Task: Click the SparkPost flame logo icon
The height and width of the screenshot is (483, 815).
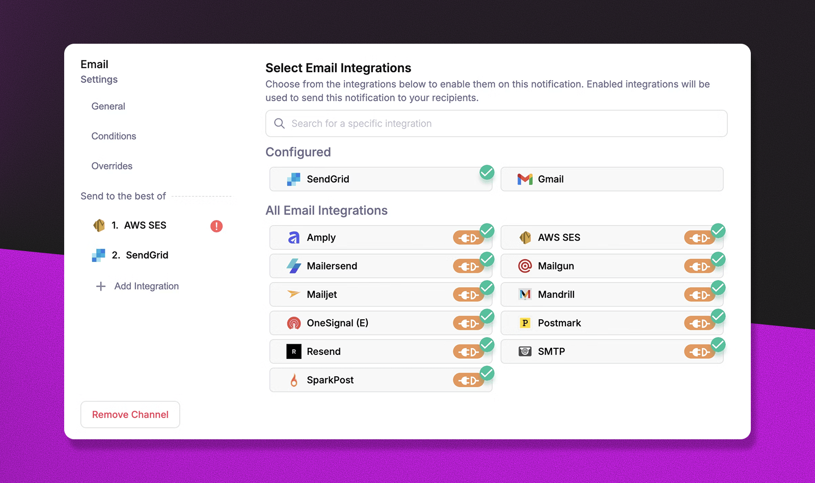Action: (x=294, y=380)
